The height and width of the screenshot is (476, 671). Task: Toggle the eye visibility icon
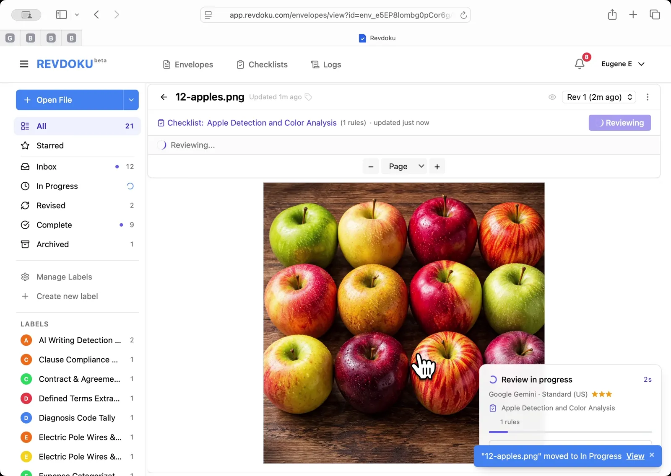click(x=552, y=97)
